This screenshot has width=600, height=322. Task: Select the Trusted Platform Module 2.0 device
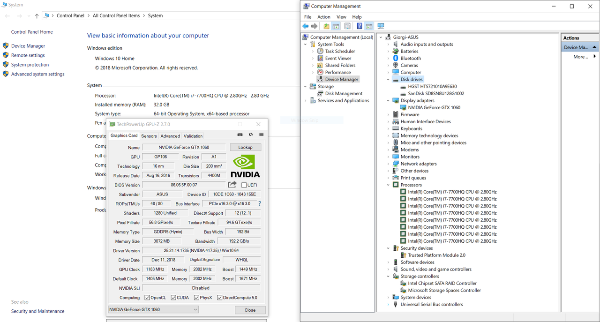[436, 255]
